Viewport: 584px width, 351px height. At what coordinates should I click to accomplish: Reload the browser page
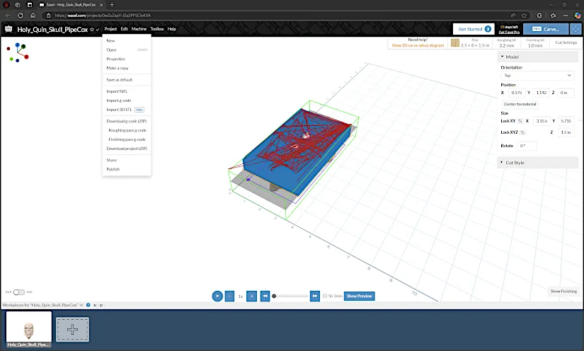click(x=21, y=16)
